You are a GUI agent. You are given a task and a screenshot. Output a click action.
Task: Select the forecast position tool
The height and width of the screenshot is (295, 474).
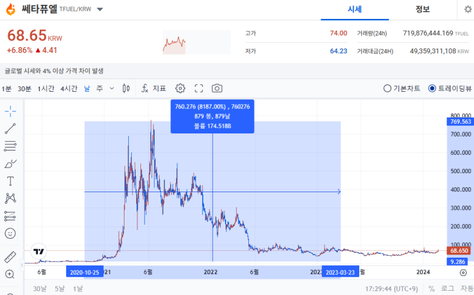tap(10, 216)
